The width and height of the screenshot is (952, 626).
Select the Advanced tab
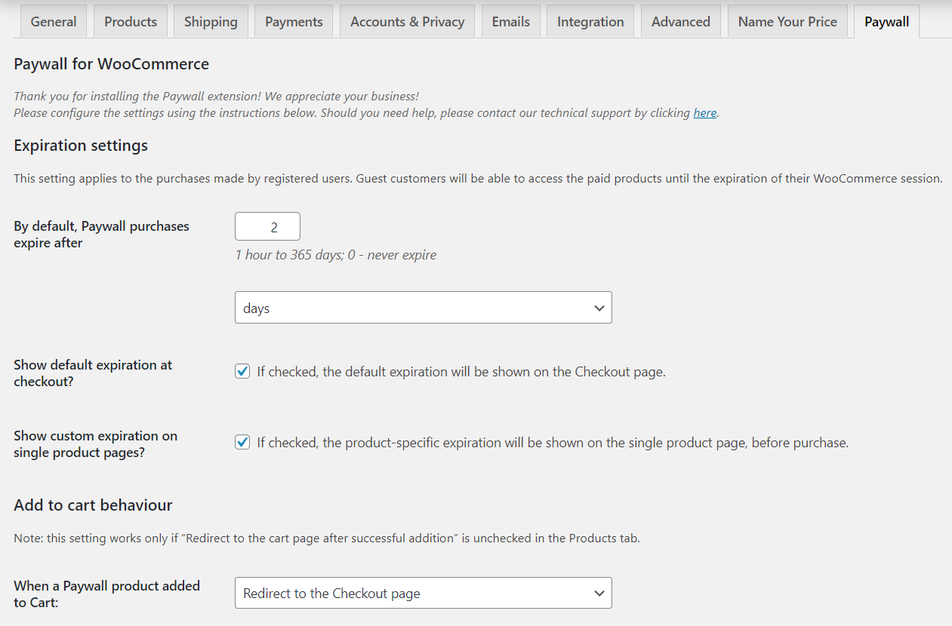(x=680, y=21)
